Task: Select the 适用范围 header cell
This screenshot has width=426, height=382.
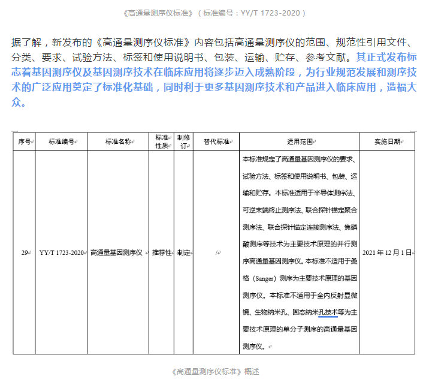Action: [x=300, y=142]
